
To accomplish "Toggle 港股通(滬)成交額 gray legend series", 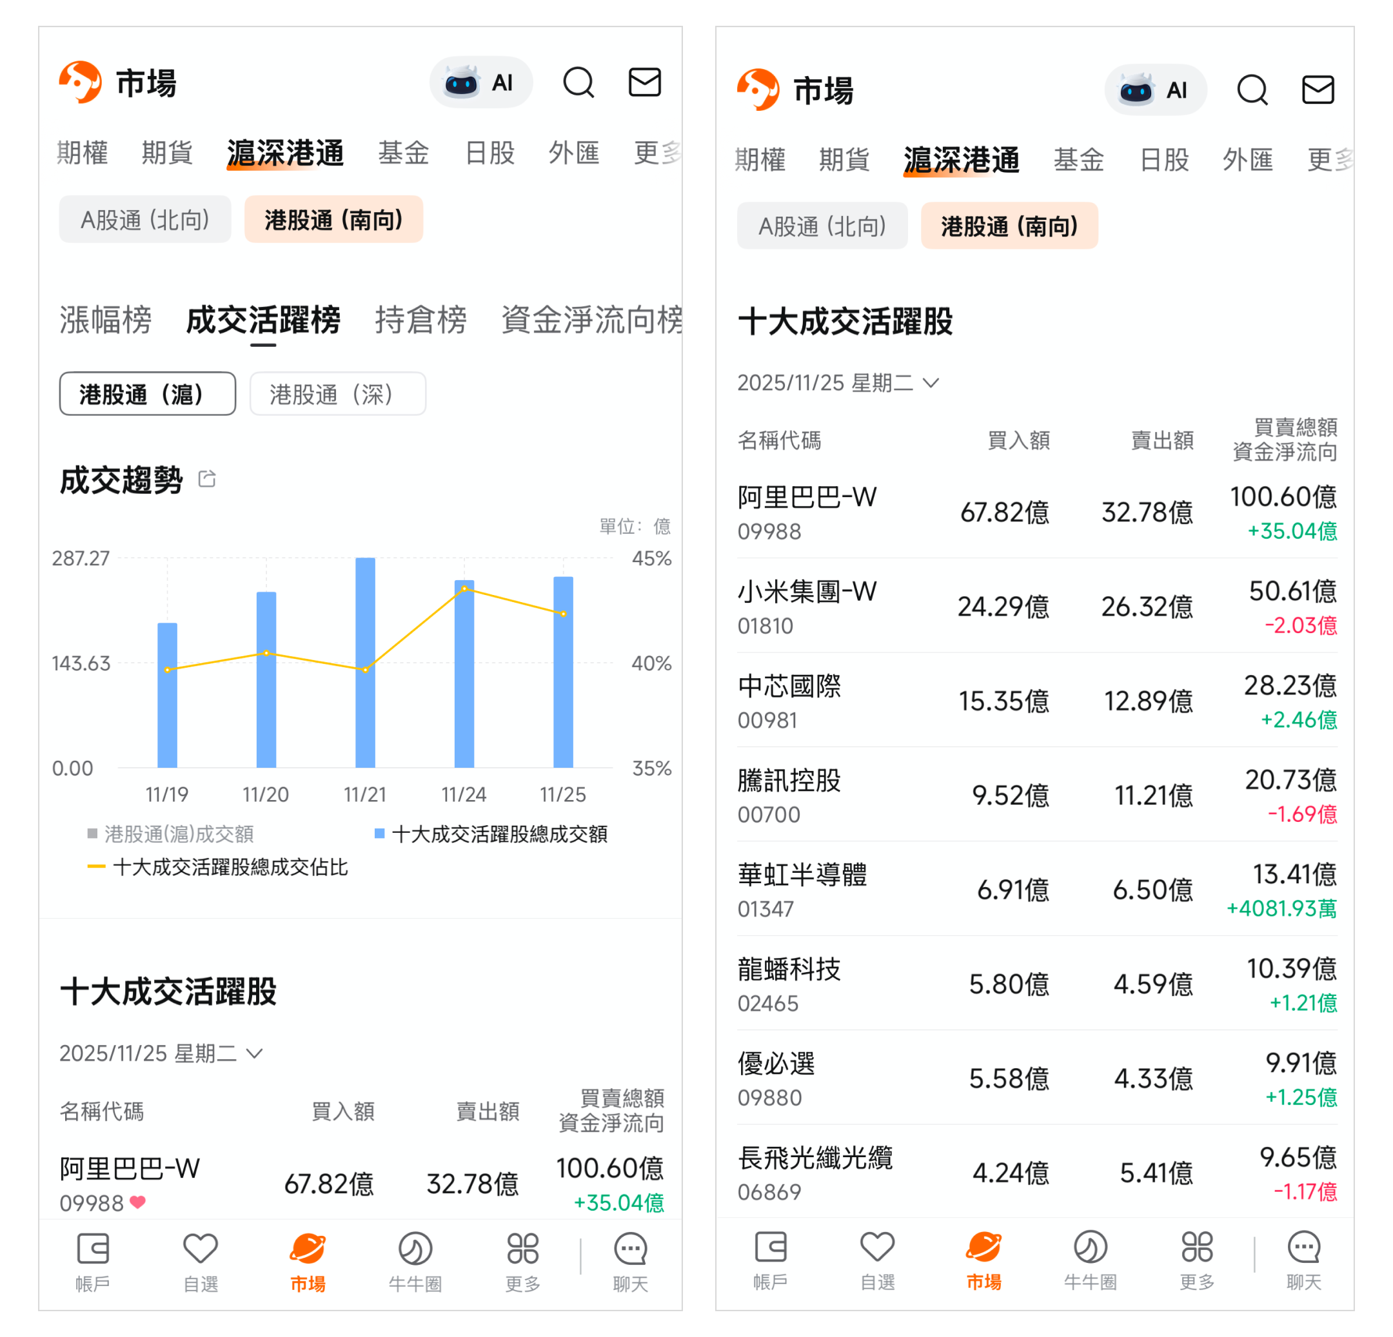I will click(x=170, y=834).
